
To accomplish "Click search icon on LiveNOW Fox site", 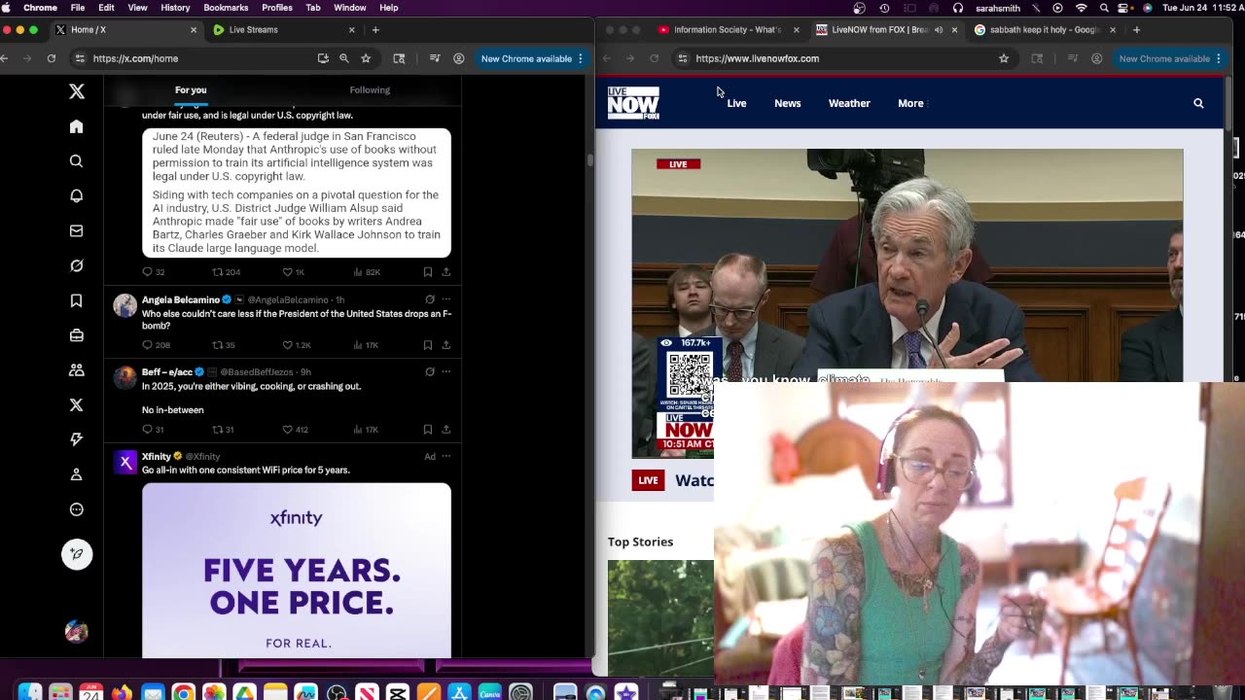I will pyautogui.click(x=1198, y=103).
